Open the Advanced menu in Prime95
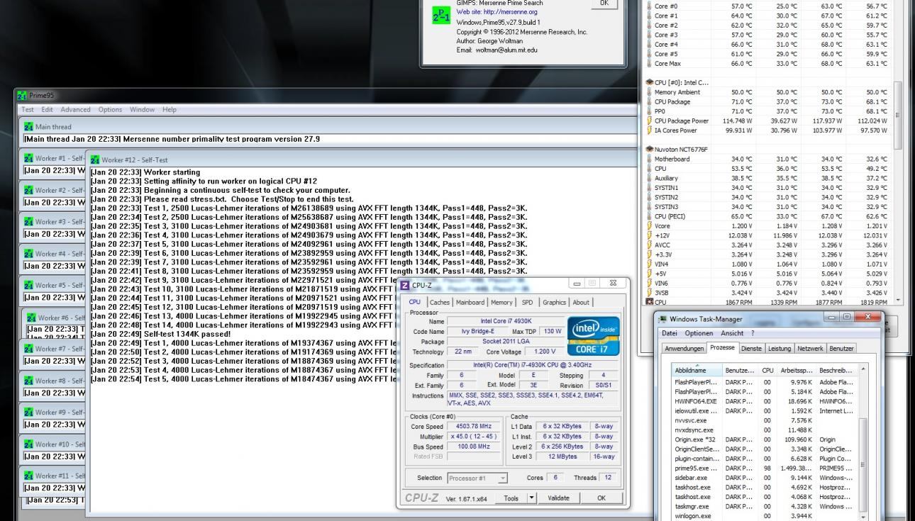Image resolution: width=915 pixels, height=521 pixels. coord(75,110)
